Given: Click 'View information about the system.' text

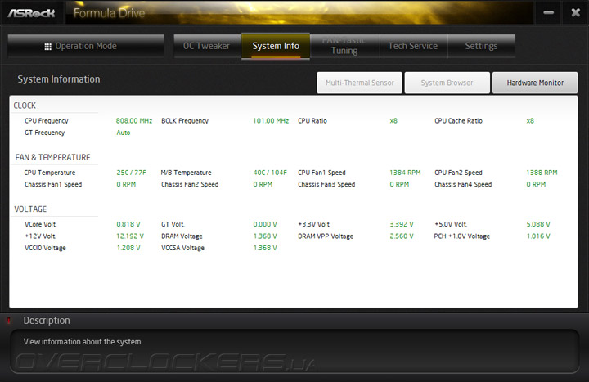Looking at the screenshot, I should (83, 342).
